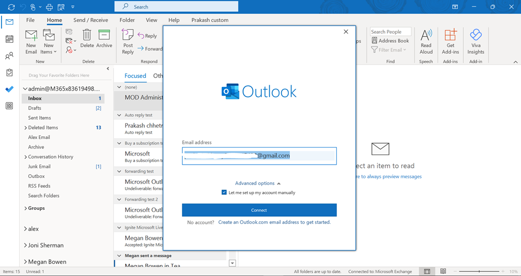The width and height of the screenshot is (521, 276).
Task: Expand the Conversation History folder
Action: tap(26, 157)
